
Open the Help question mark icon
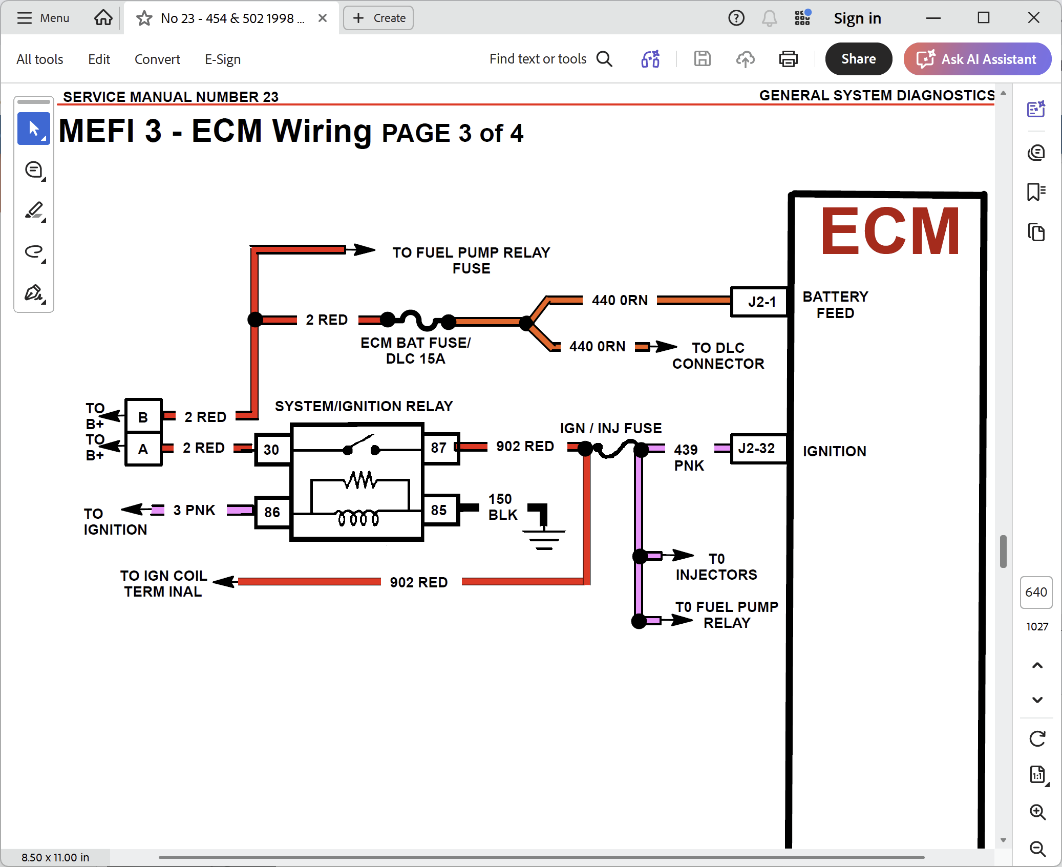[736, 18]
